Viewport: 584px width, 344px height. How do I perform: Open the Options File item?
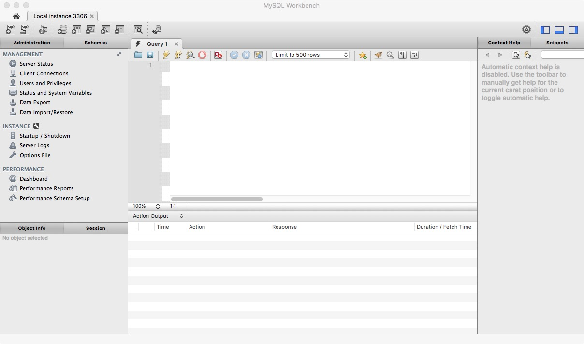coord(35,155)
